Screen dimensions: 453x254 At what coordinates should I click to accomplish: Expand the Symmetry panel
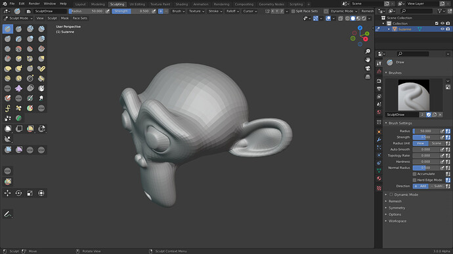tap(397, 208)
